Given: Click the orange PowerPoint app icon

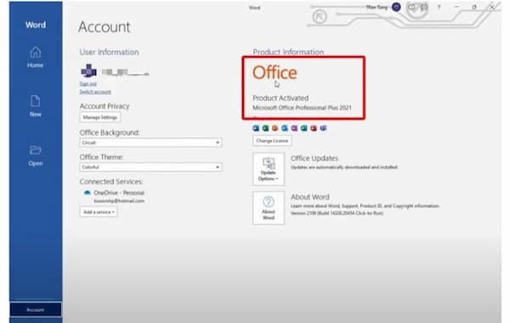Looking at the screenshot, I should pos(275,128).
